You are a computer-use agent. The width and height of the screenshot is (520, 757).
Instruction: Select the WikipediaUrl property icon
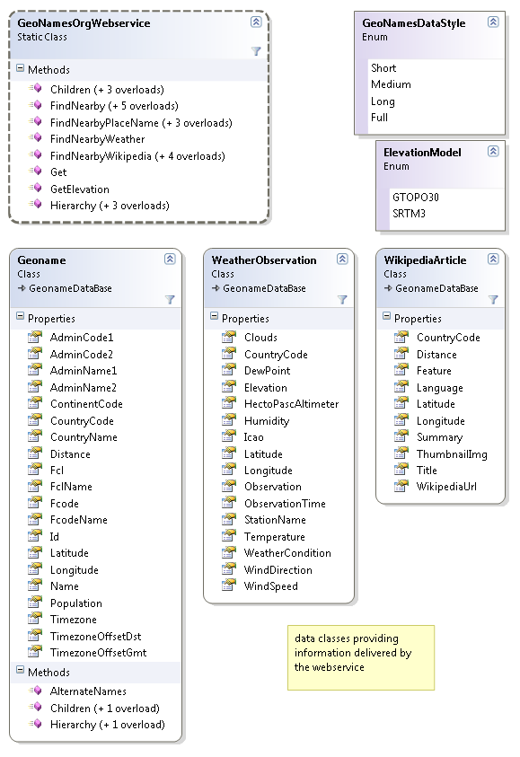coord(401,486)
